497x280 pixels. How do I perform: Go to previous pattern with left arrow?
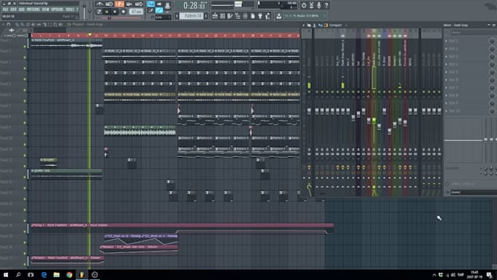[177, 16]
